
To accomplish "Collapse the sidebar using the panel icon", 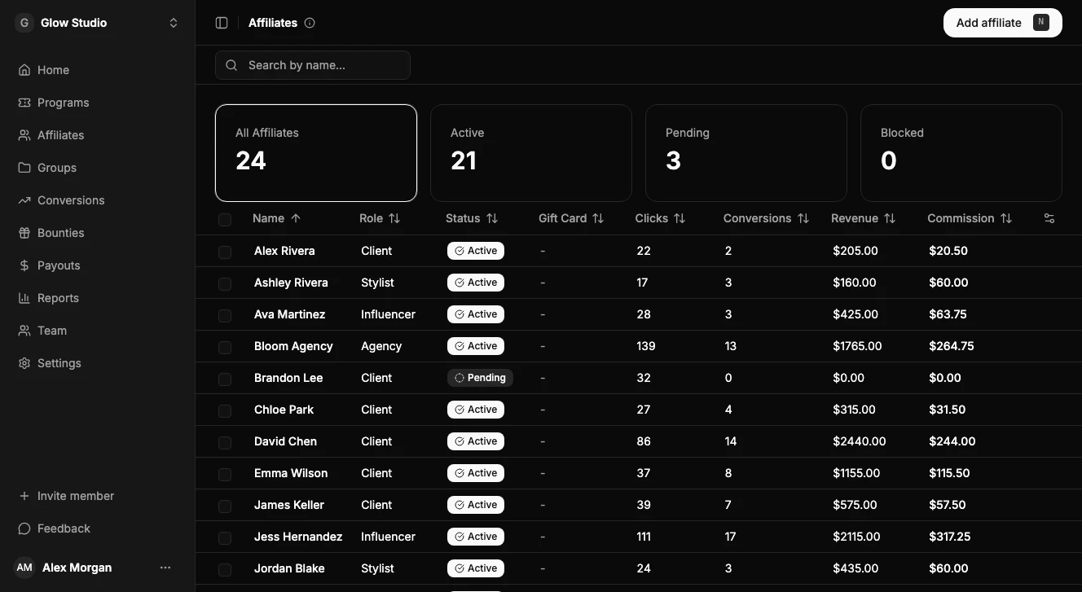I will (222, 22).
